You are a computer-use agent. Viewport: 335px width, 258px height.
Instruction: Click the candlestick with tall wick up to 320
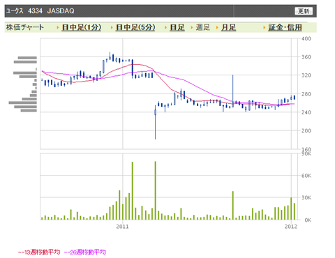(x=233, y=91)
